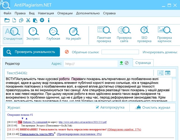Focus the Адрес http:// field
180x140 pixels.
click(x=91, y=64)
